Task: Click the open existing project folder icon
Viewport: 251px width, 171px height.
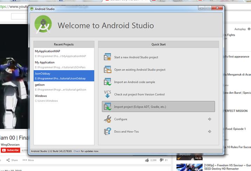Action: (x=107, y=70)
